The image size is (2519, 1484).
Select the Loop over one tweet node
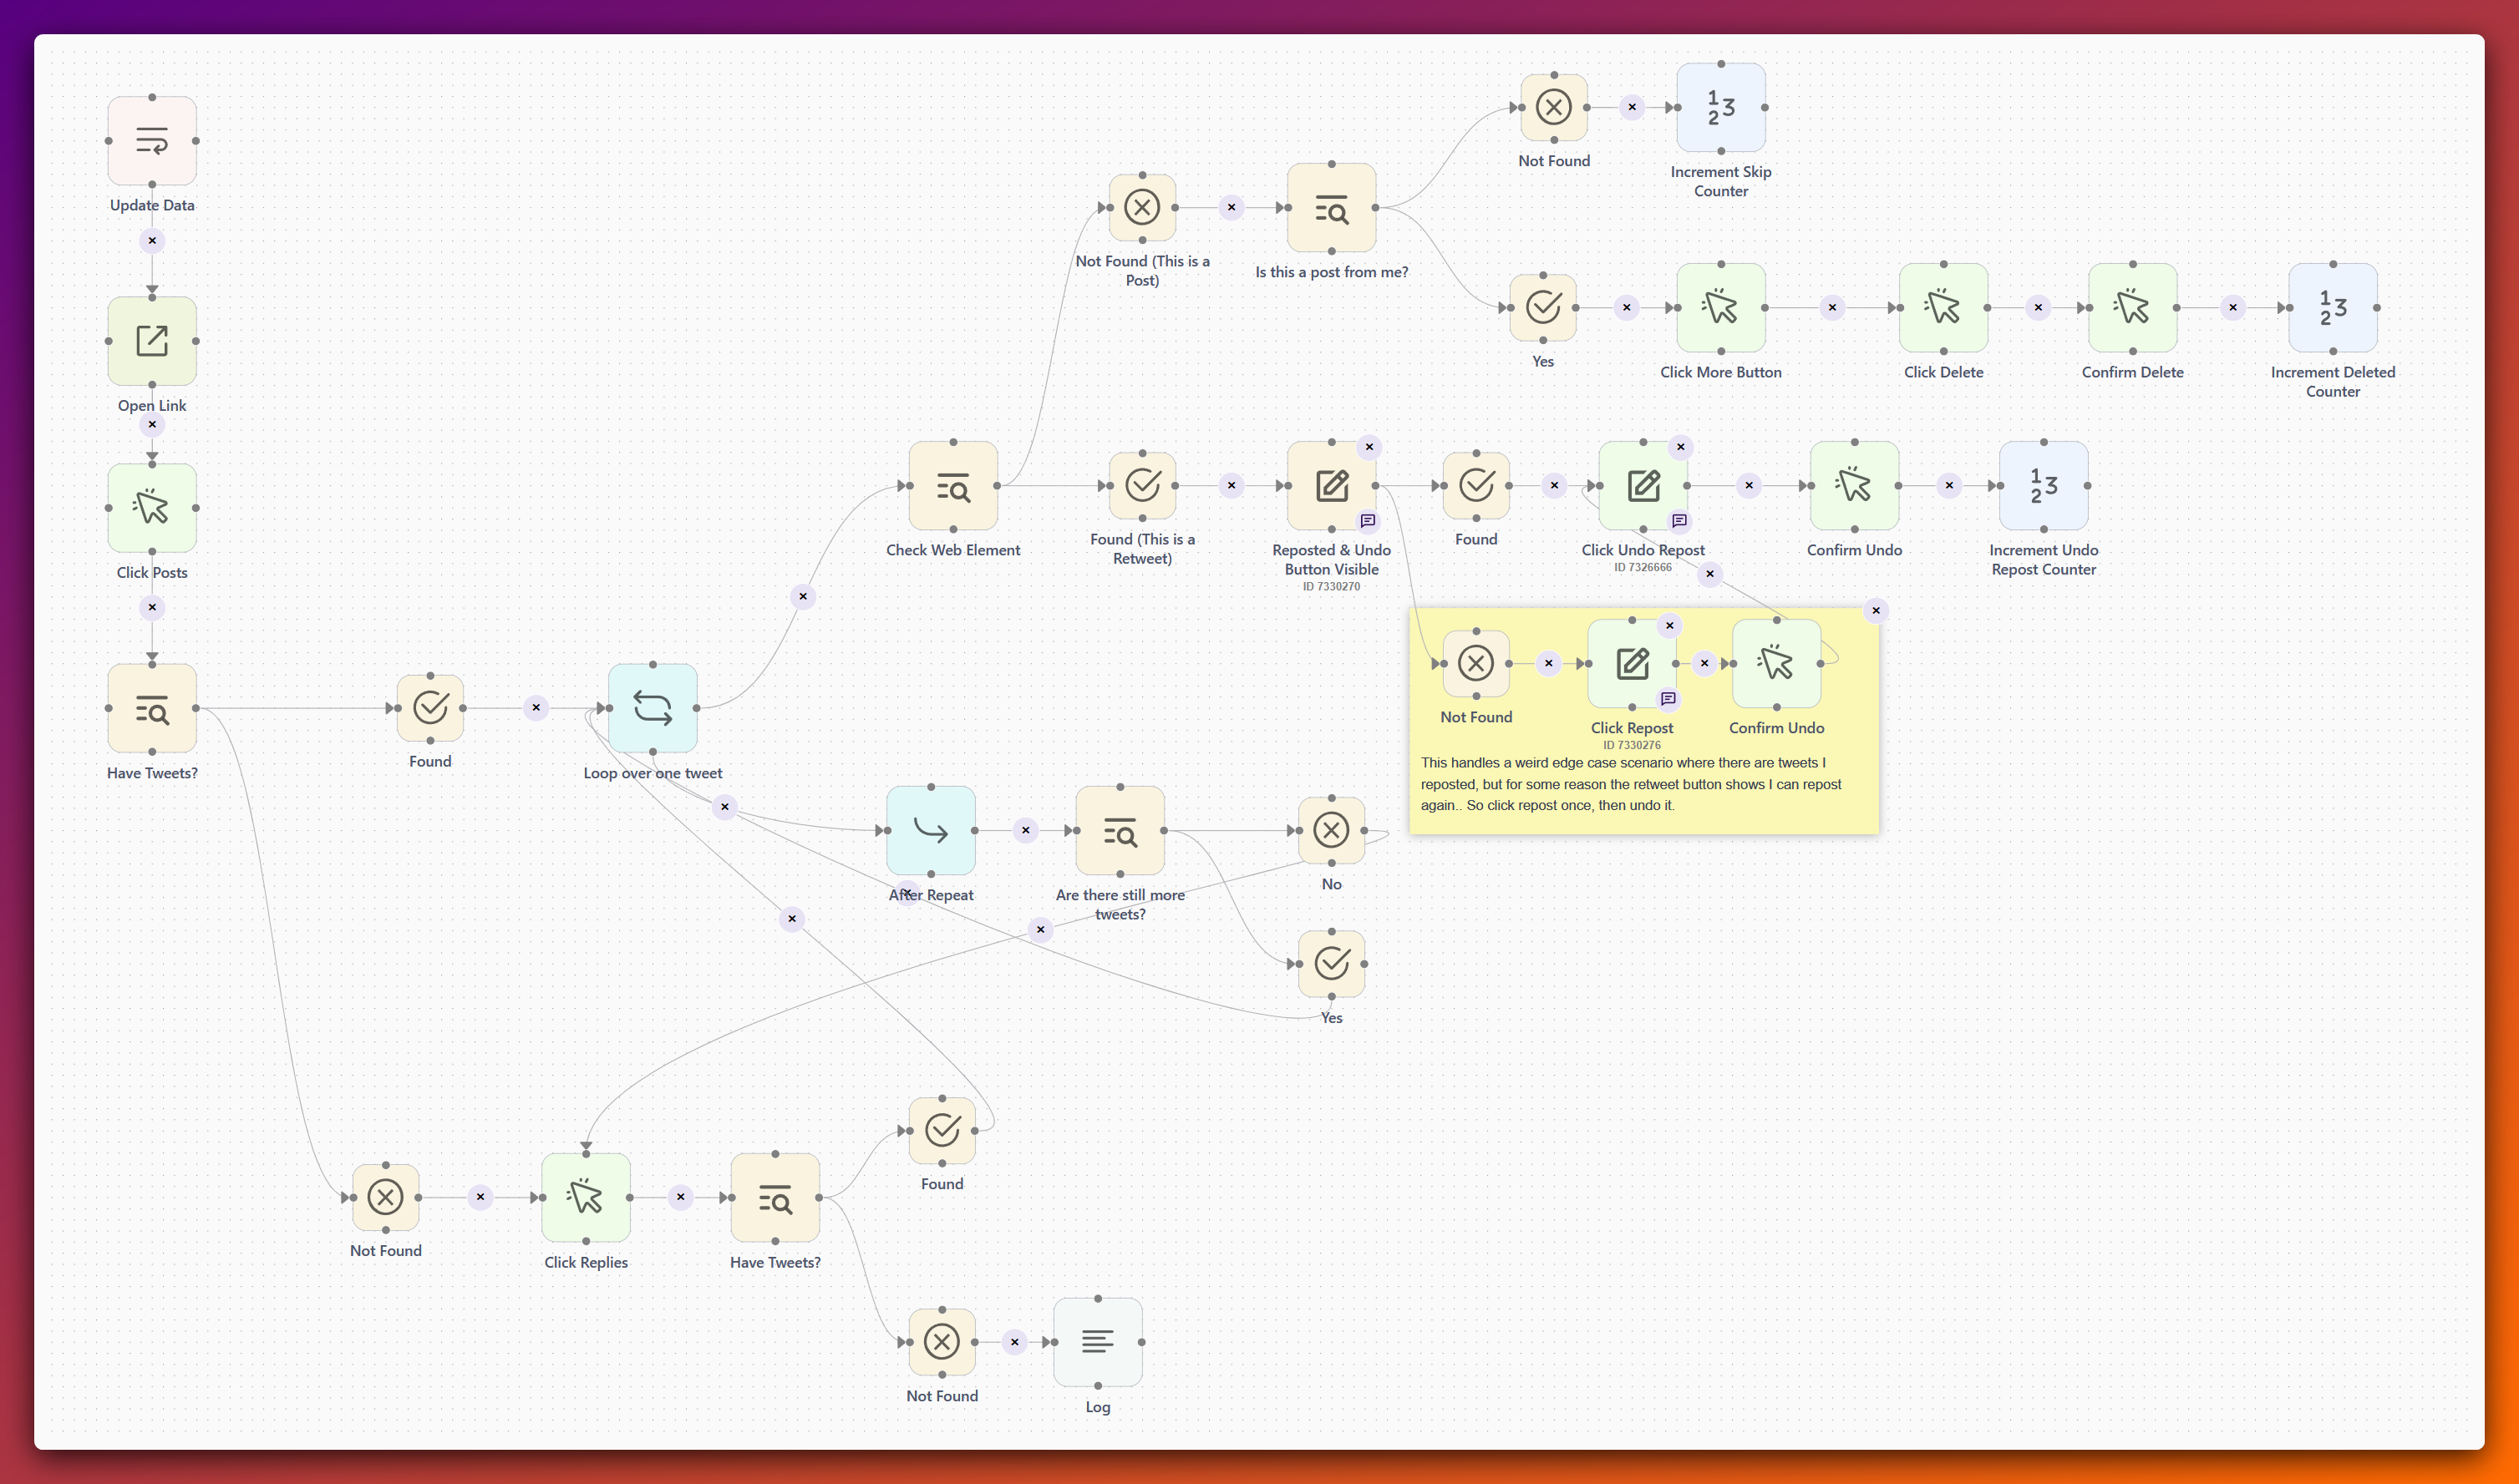click(653, 708)
